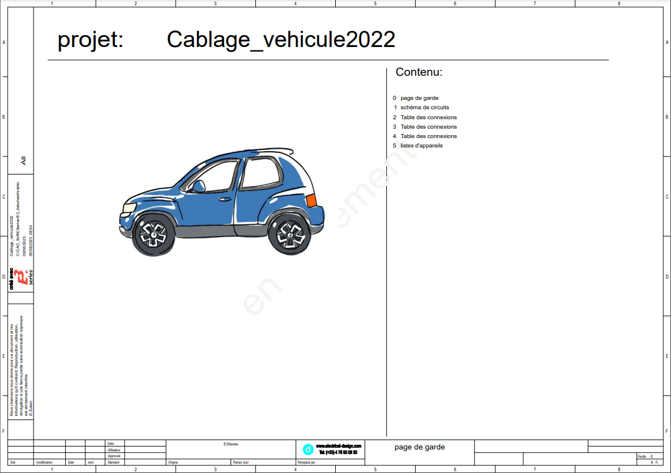Click the 'page de garde' title block label
The height and width of the screenshot is (473, 671).
(x=419, y=447)
